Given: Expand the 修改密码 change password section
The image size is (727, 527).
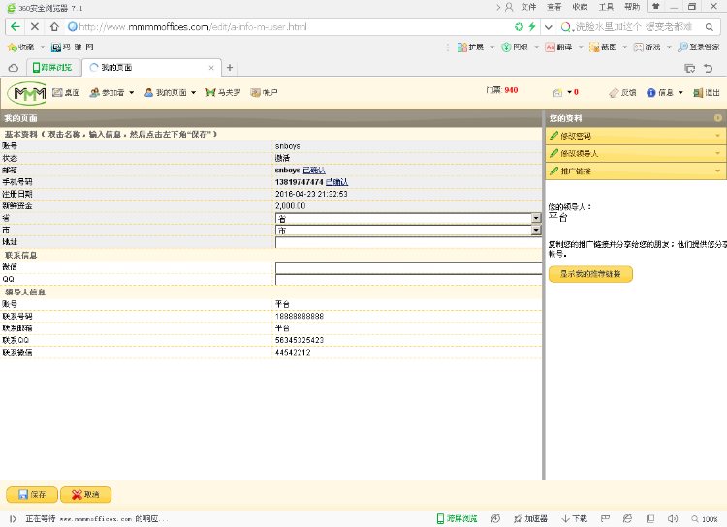Looking at the screenshot, I should pyautogui.click(x=636, y=136).
